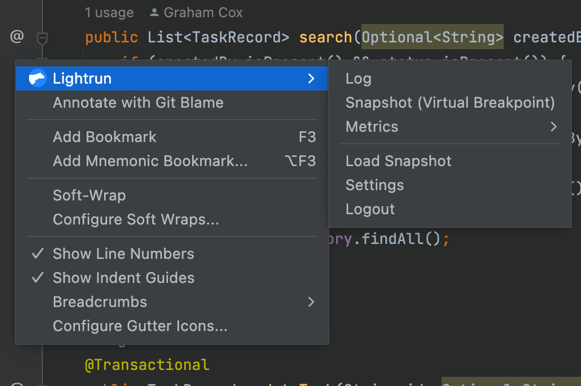Click the '1 usage' code hint
Image resolution: width=581 pixels, height=386 pixels.
point(109,13)
